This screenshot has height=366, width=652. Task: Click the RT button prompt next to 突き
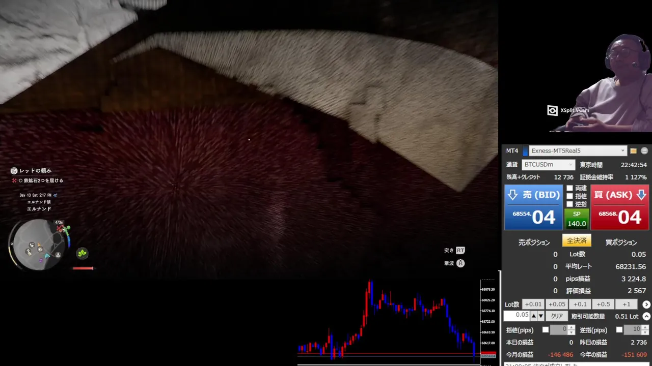460,250
